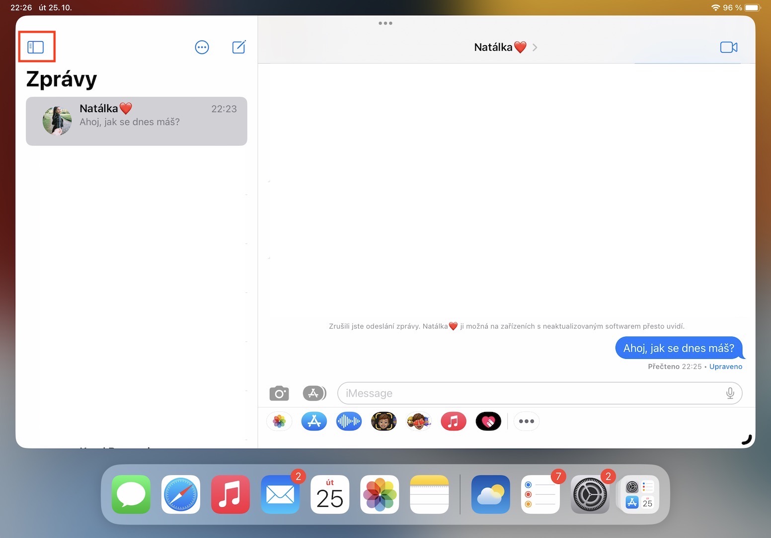Tap the Upraveno edited link
Image resolution: width=771 pixels, height=538 pixels.
click(726, 366)
